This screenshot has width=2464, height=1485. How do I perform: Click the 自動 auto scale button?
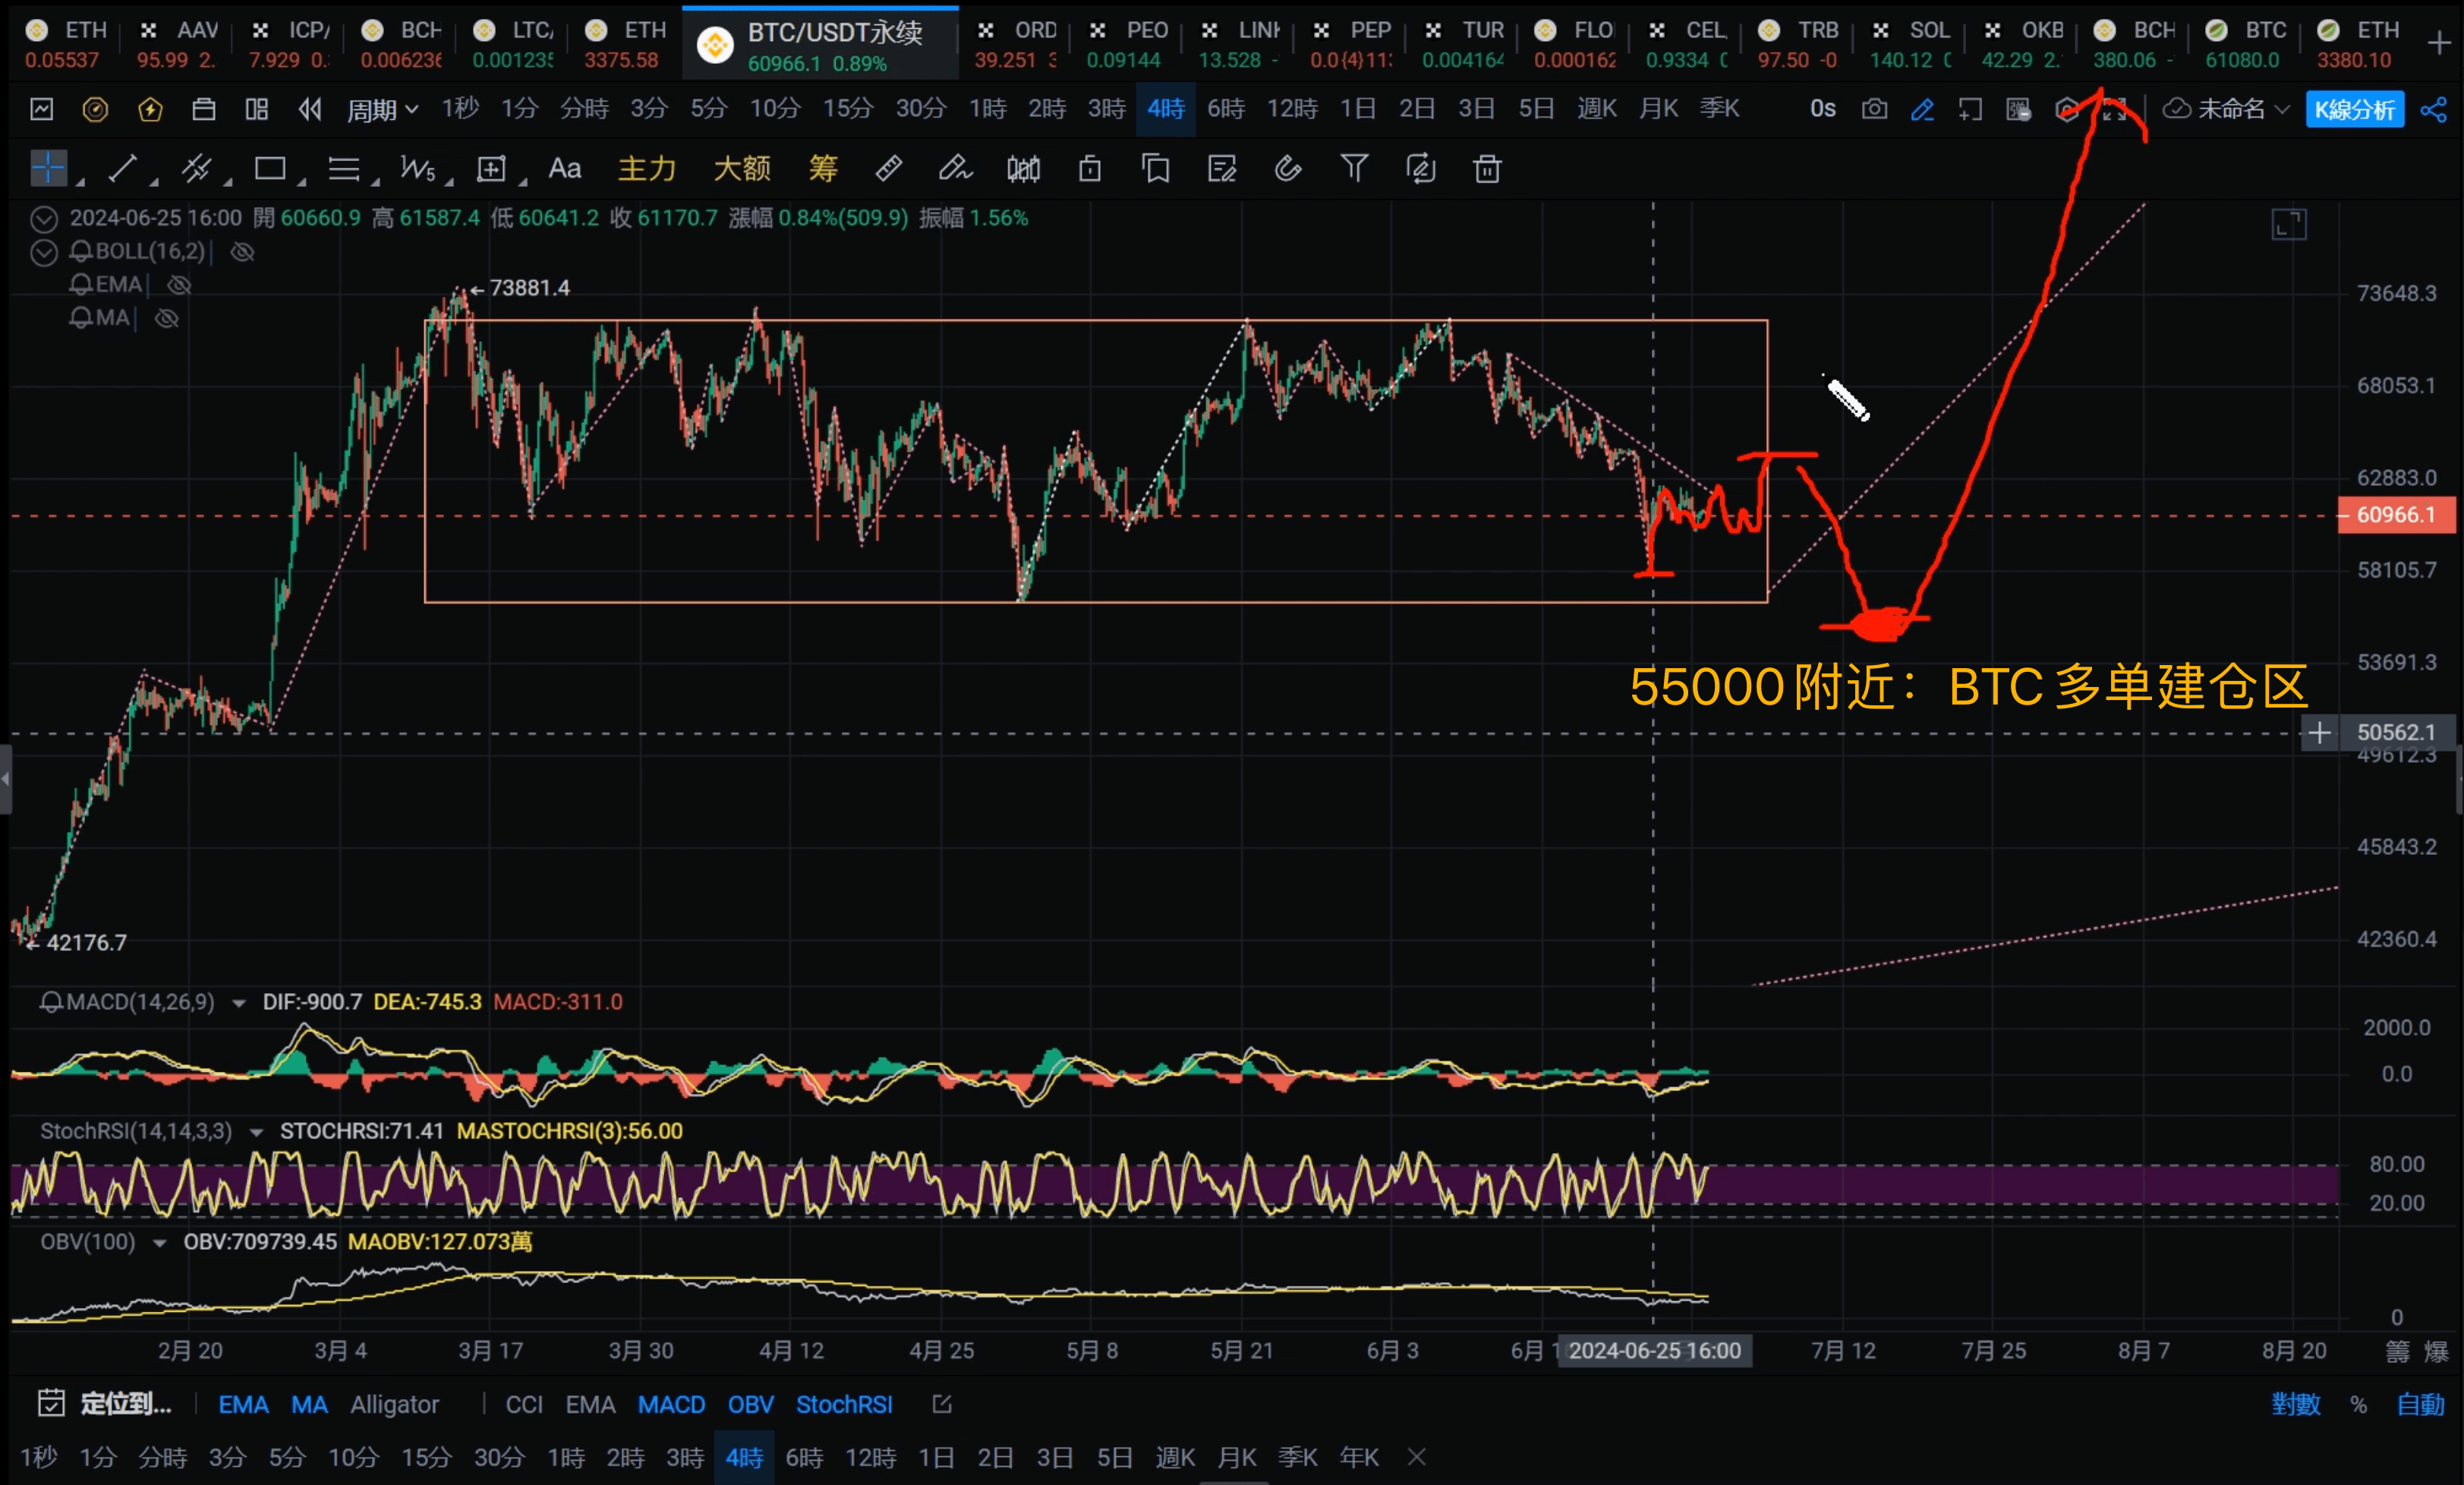point(2420,1404)
